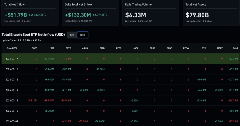The height and width of the screenshot is (126, 240).
Task: Click the +30.70M FBTC value
Action: pos(66,69)
